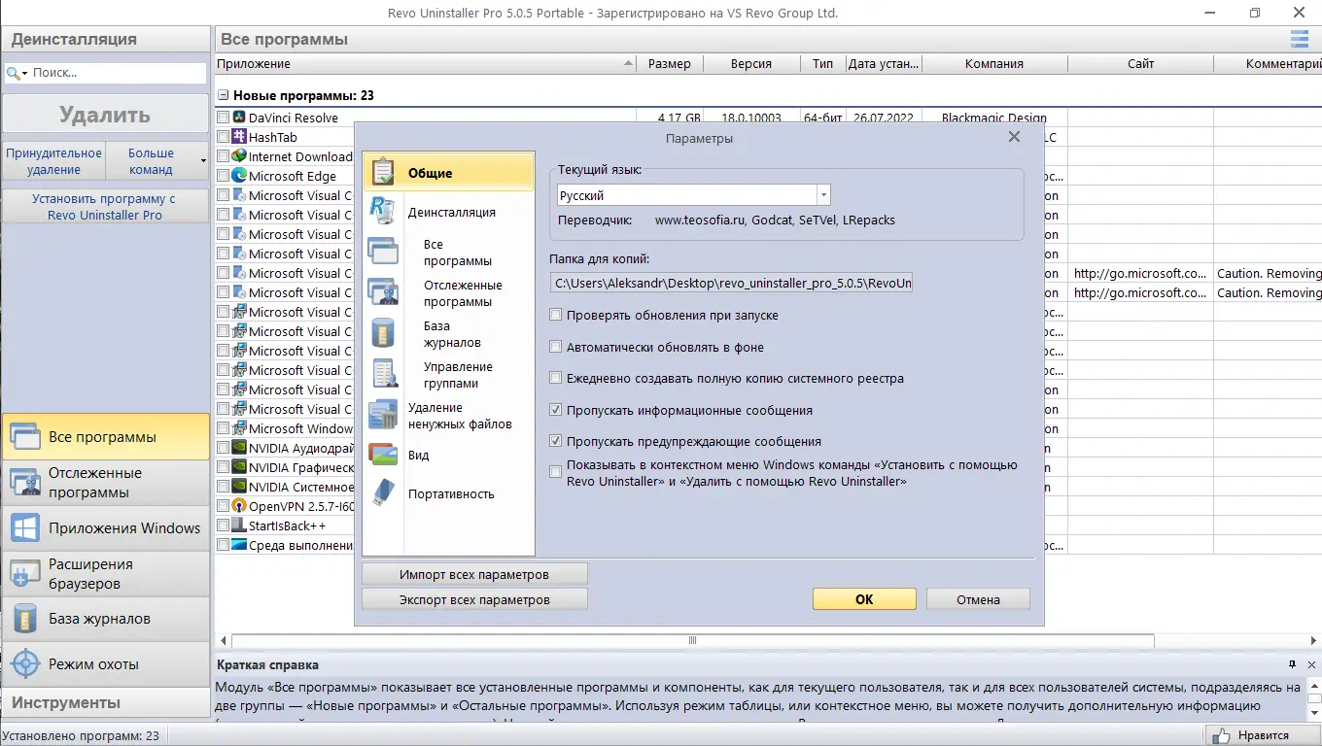Pin the Краткая справка panel
This screenshot has width=1322, height=746.
(1292, 664)
